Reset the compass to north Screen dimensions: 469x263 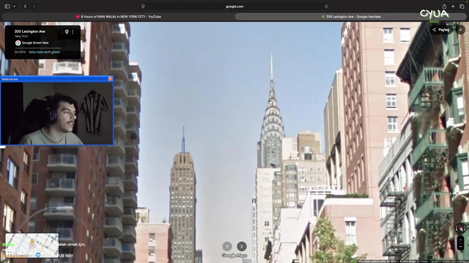[461, 228]
